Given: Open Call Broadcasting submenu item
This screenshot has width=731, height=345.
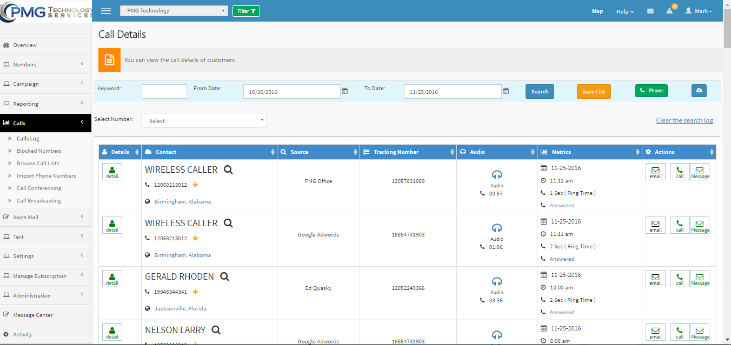Looking at the screenshot, I should point(39,201).
